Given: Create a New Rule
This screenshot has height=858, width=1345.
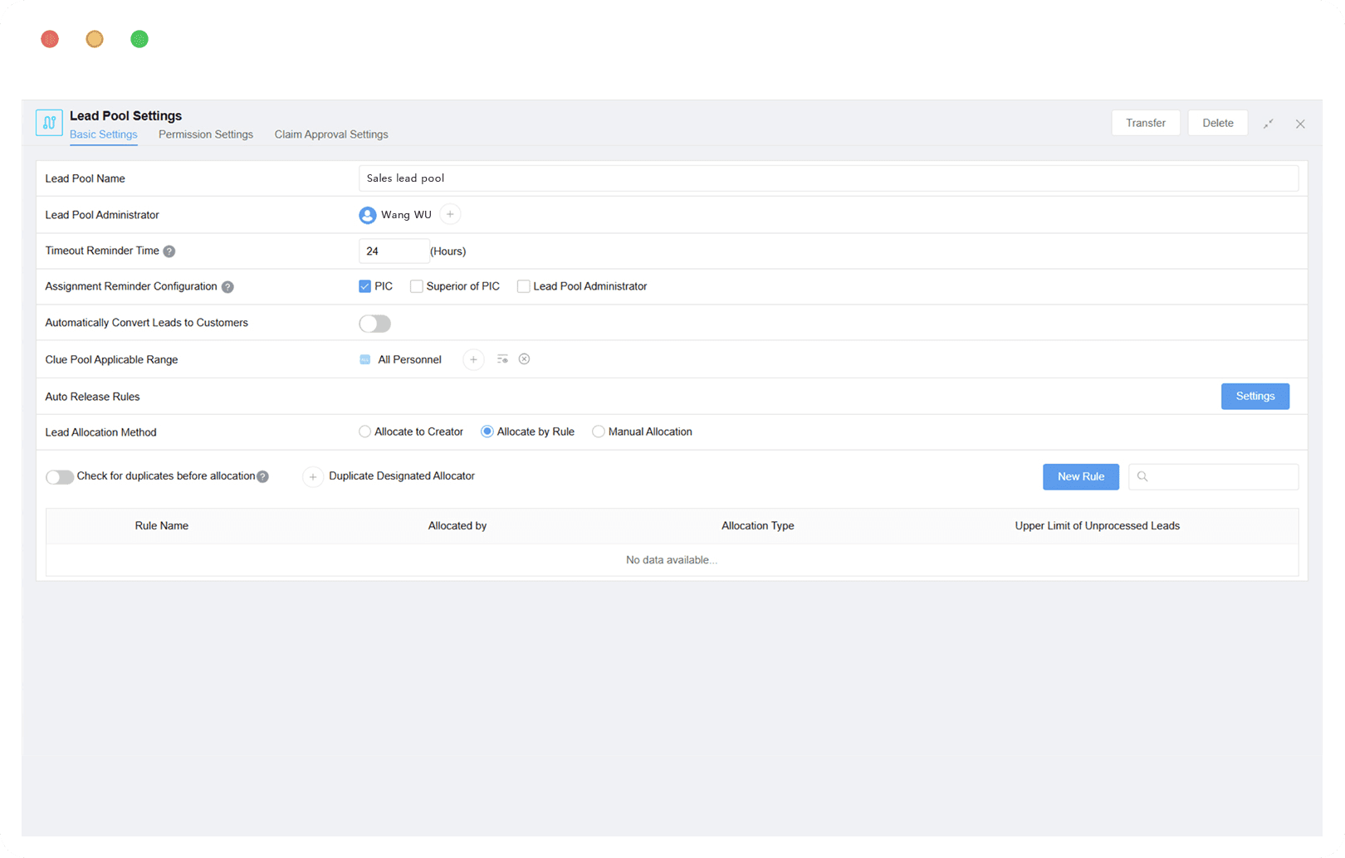Looking at the screenshot, I should 1081,477.
